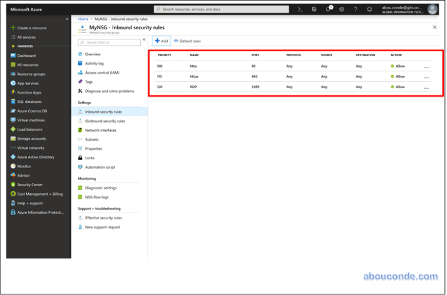The width and height of the screenshot is (447, 295).
Task: Open ellipsis menu for http rule
Action: click(426, 66)
